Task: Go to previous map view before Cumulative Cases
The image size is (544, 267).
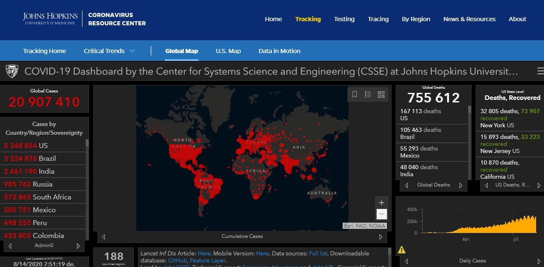Action: tap(104, 237)
